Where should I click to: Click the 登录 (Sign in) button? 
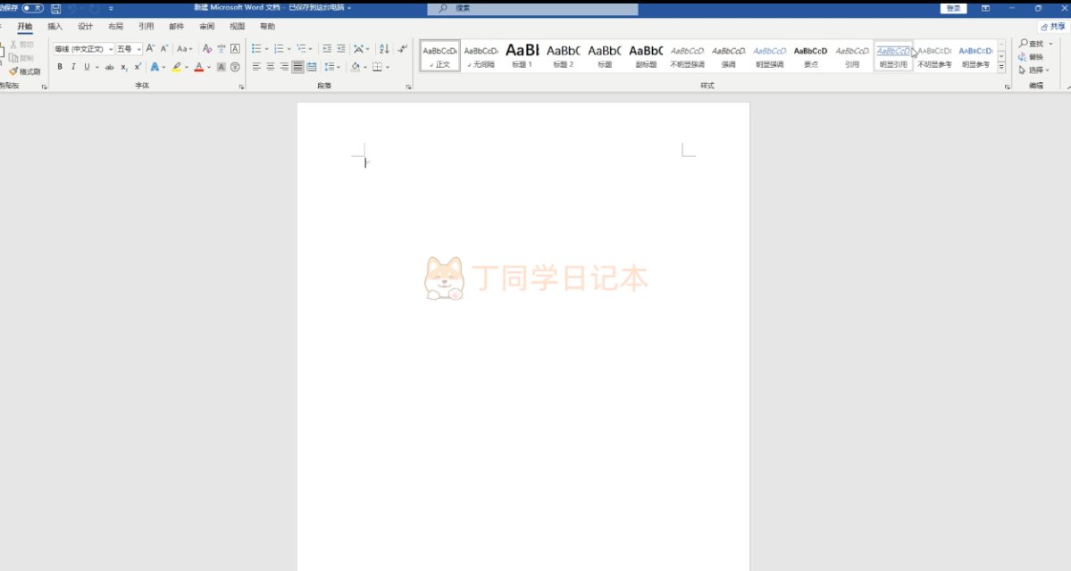tap(954, 8)
